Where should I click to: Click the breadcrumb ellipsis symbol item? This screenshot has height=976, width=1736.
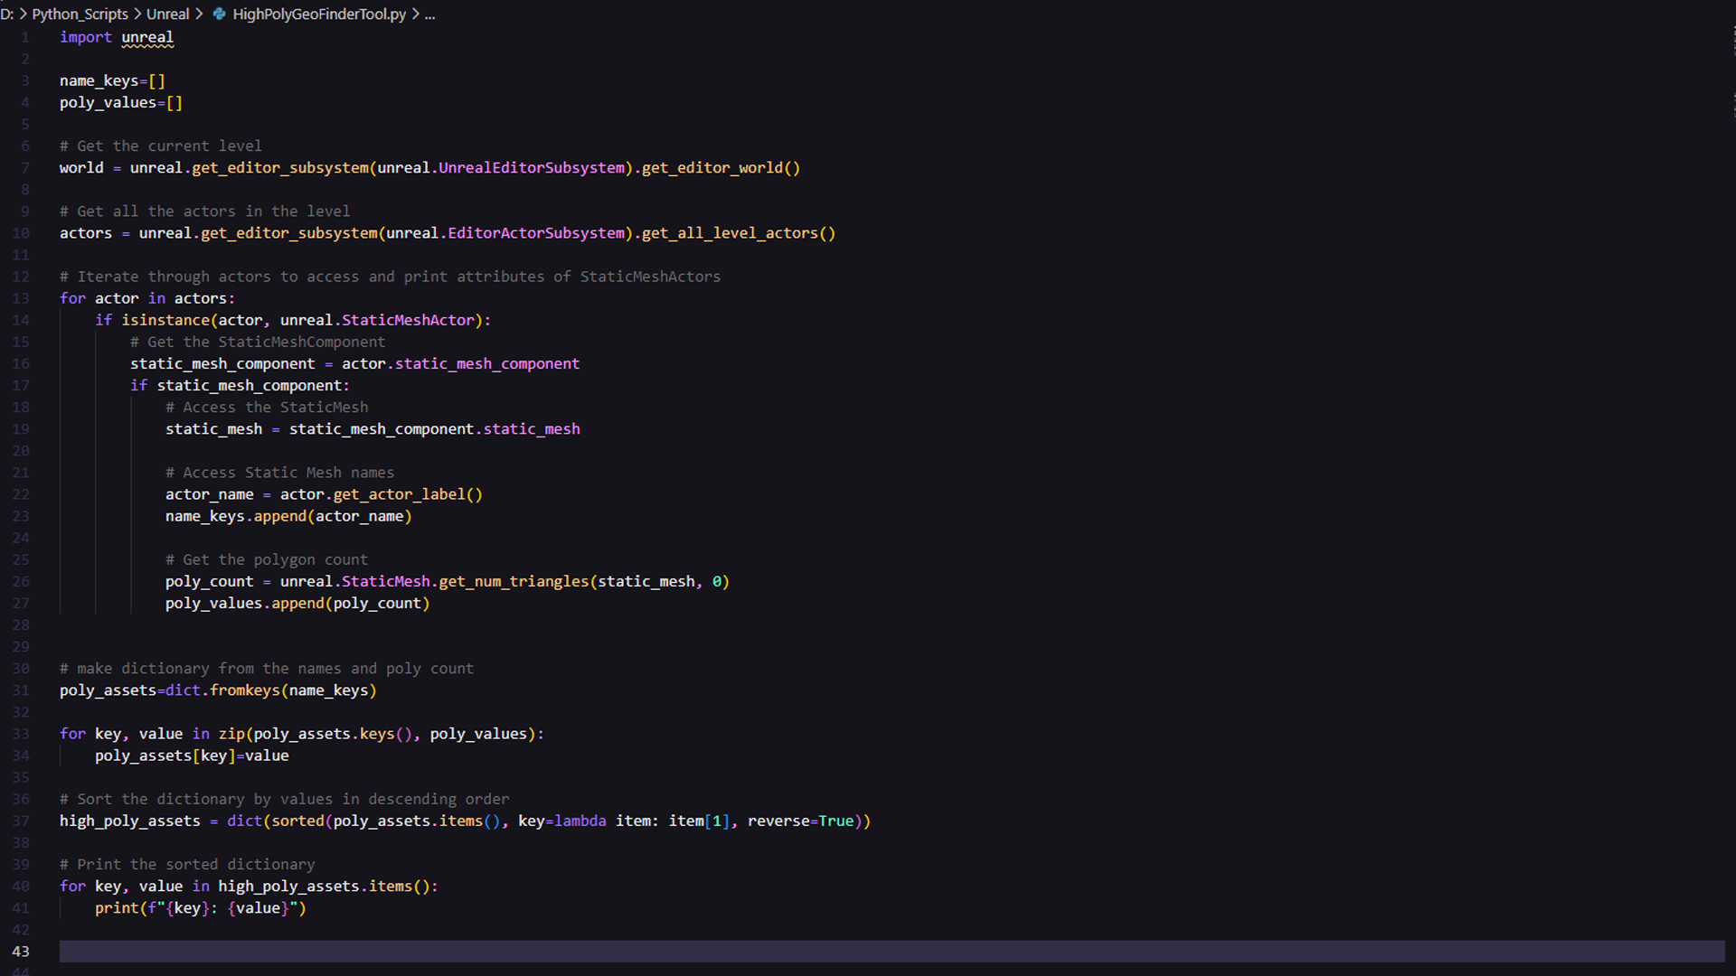point(429,14)
